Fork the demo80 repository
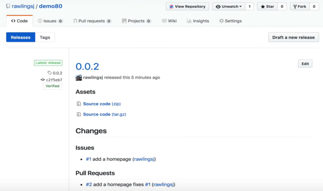This screenshot has width=323, height=191. [300, 6]
